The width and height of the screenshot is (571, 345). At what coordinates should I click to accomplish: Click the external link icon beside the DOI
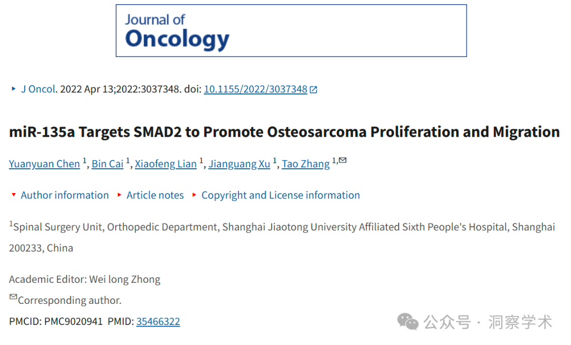point(313,90)
